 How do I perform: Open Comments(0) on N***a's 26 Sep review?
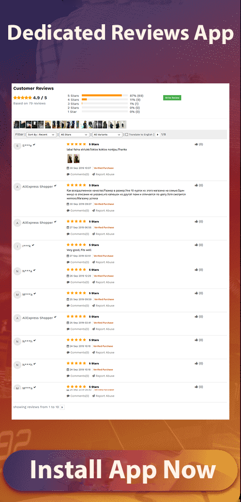[78, 282]
